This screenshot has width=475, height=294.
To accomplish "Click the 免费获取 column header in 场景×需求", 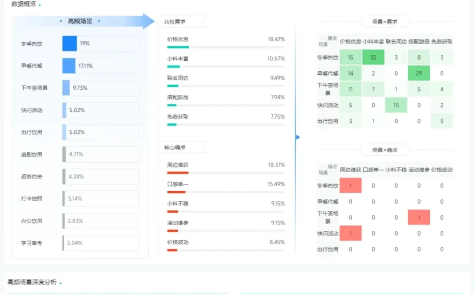I will click(x=442, y=41).
